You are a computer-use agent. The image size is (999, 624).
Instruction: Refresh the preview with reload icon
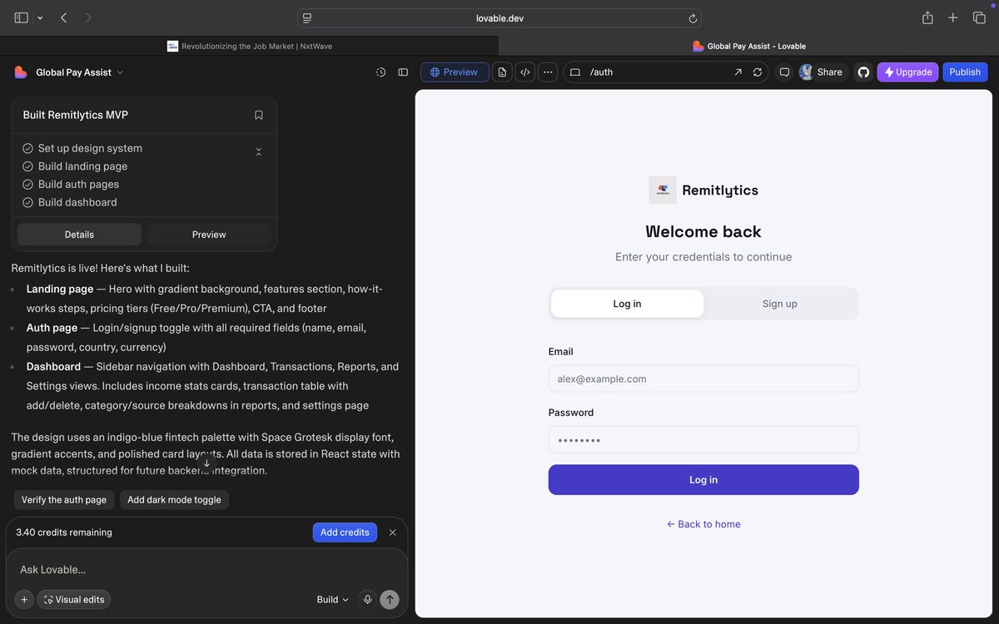(758, 72)
